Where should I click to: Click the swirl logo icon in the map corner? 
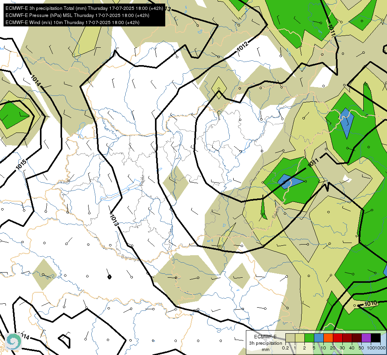coord(13,341)
